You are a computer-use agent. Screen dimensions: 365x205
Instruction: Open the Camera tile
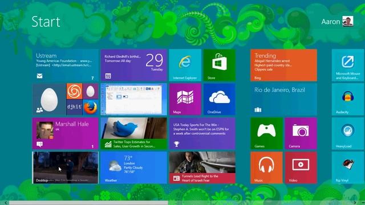[301, 133]
